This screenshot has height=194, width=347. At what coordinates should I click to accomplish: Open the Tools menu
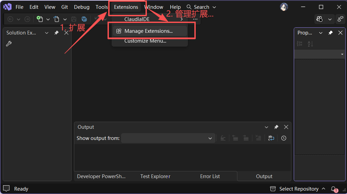pos(101,7)
